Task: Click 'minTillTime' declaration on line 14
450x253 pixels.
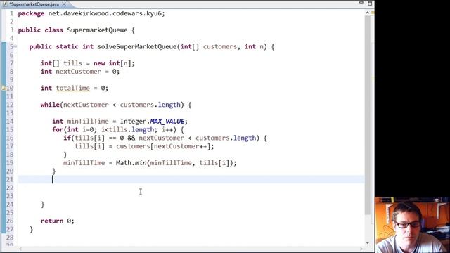Action: tap(88, 122)
